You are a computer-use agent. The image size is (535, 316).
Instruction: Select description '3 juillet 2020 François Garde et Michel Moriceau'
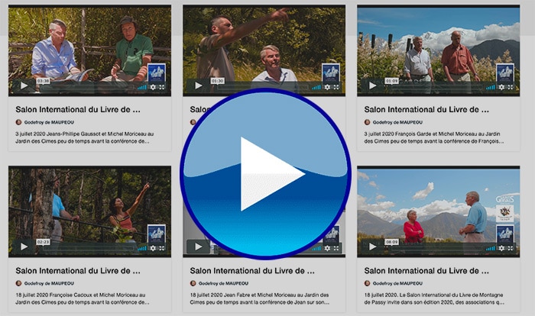(x=433, y=137)
